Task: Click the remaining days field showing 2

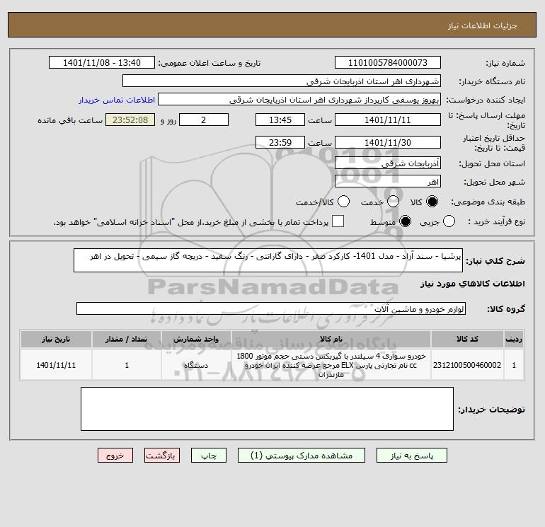Action: [204, 120]
